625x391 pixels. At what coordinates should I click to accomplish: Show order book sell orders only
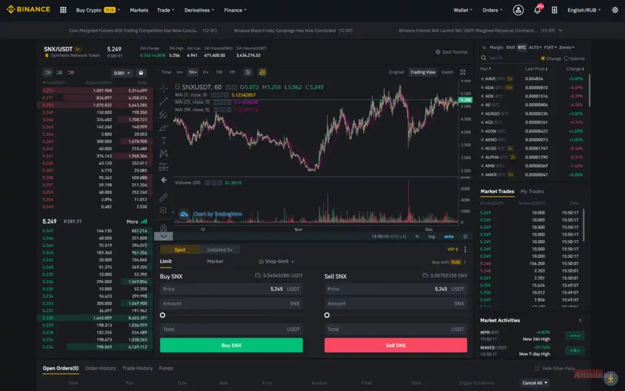coord(71,72)
